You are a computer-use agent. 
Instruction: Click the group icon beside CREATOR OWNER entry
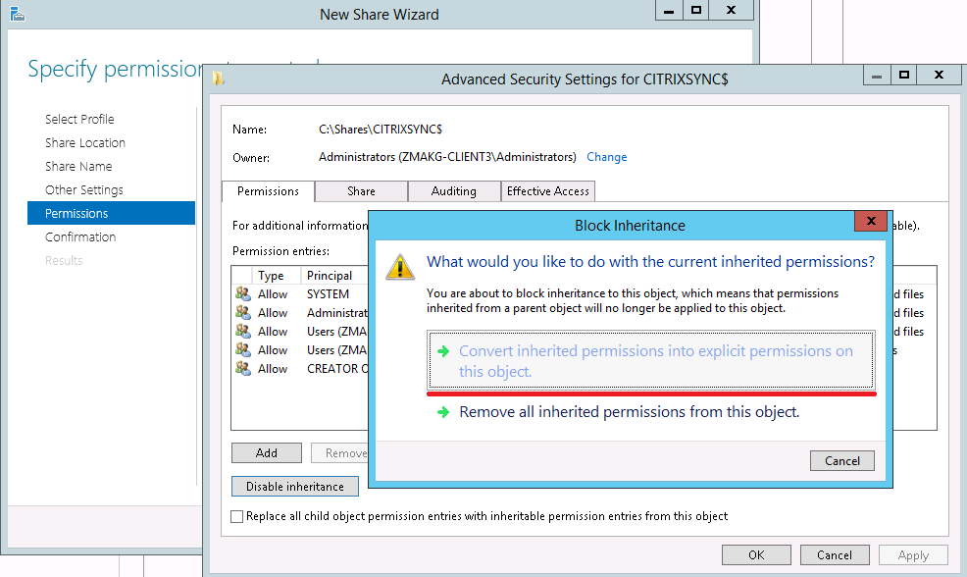click(243, 369)
